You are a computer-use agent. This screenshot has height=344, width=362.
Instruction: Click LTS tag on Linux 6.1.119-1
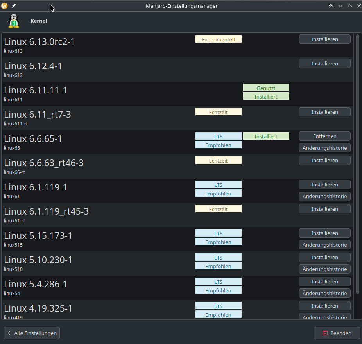coord(219,185)
